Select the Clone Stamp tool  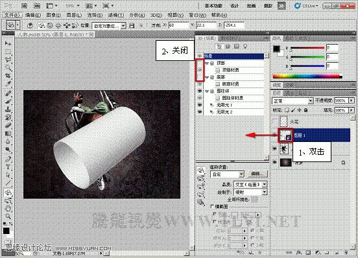[x=8, y=110]
